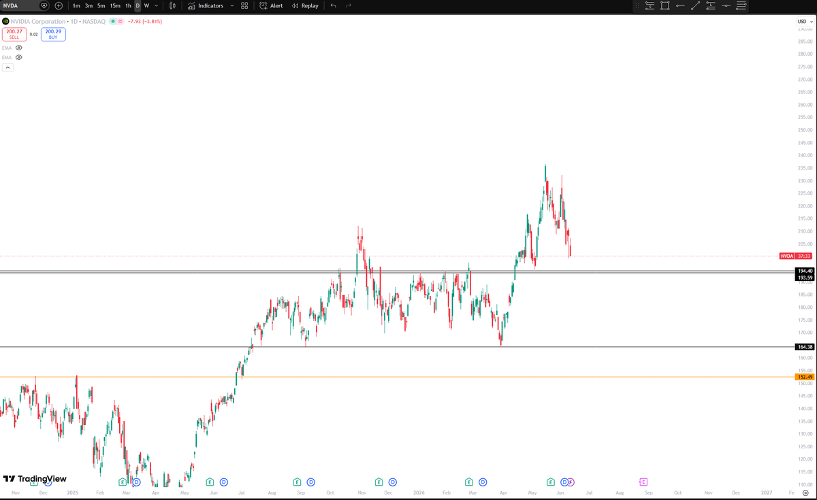Switch to the 1m timeframe

(x=76, y=5)
